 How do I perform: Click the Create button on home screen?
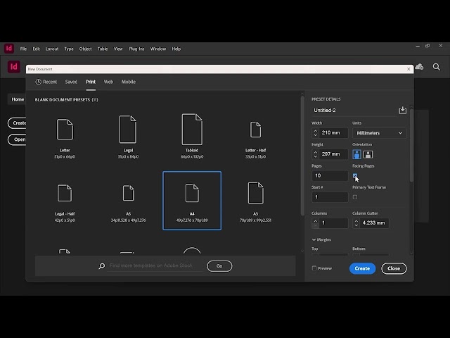click(x=17, y=123)
